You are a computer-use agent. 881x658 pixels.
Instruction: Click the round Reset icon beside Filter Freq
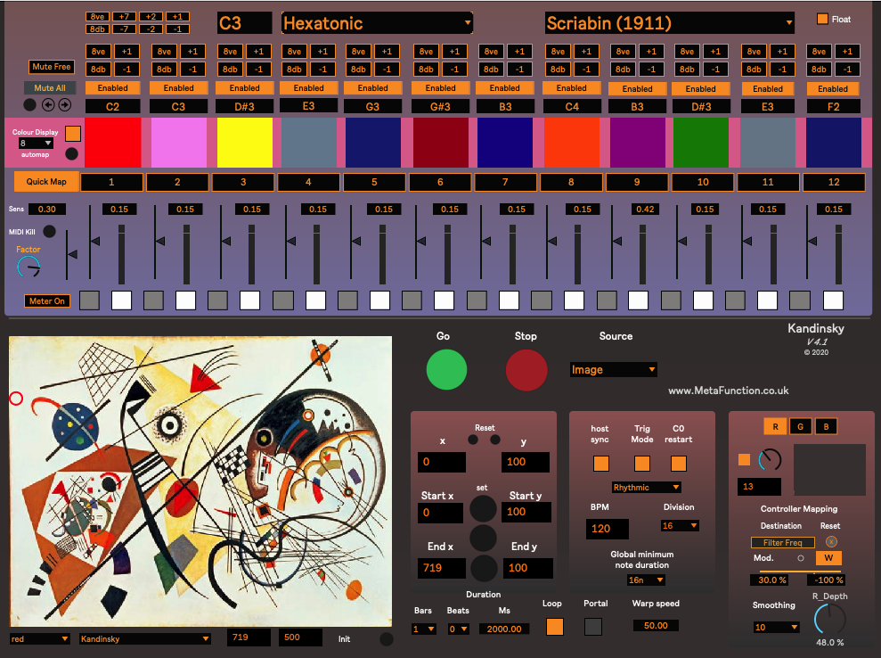pyautogui.click(x=831, y=541)
